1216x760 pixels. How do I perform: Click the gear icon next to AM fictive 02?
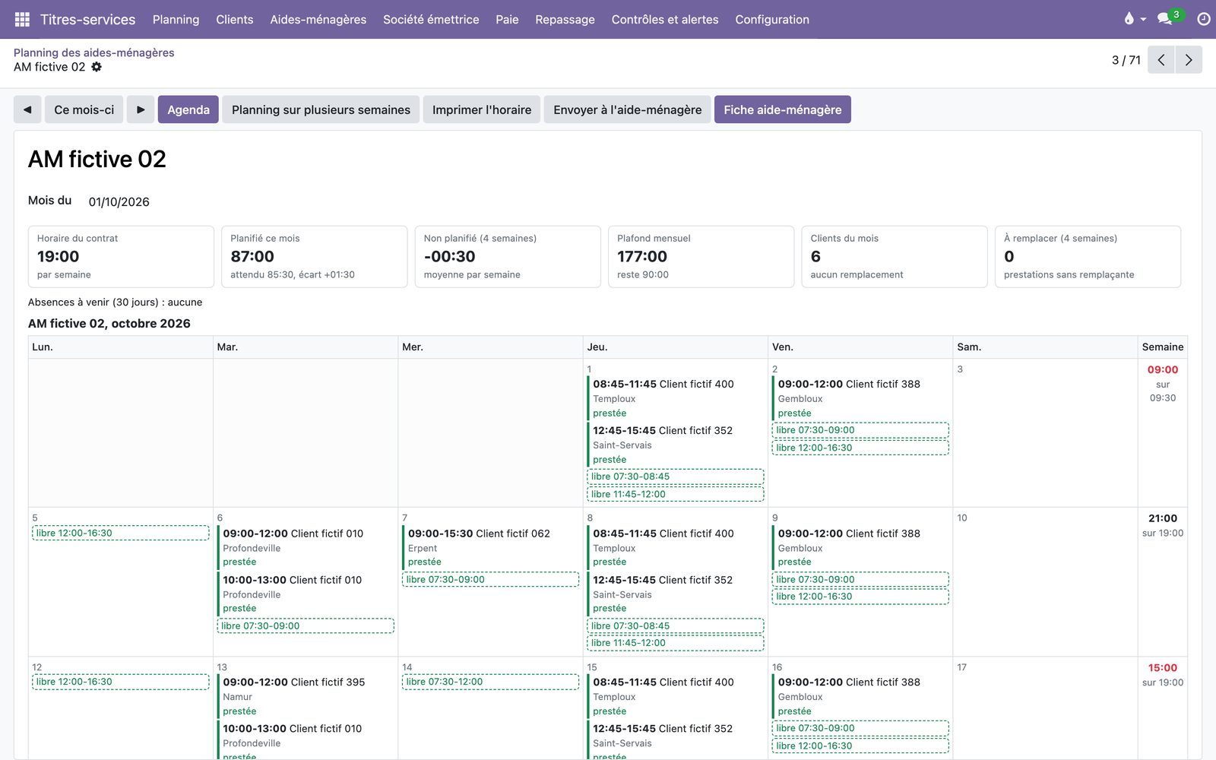tap(97, 67)
